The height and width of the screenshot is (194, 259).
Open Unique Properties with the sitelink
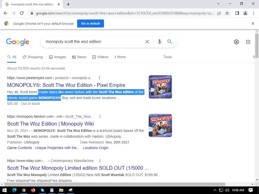point(57,148)
